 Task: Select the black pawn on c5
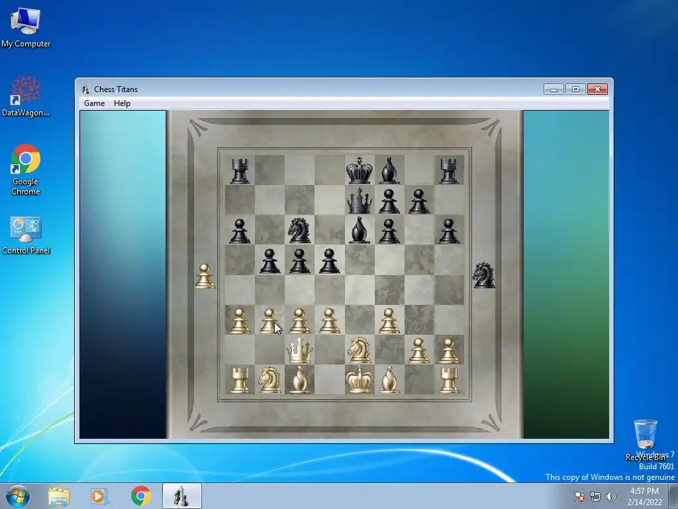[300, 261]
